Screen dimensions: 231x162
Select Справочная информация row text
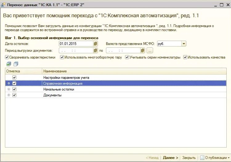[63, 83]
